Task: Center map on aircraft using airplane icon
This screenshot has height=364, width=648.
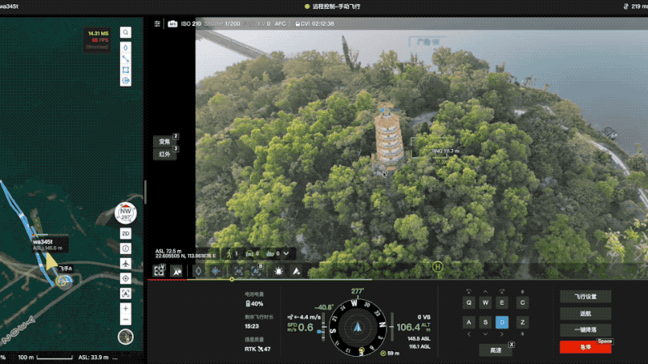Action: 126,264
